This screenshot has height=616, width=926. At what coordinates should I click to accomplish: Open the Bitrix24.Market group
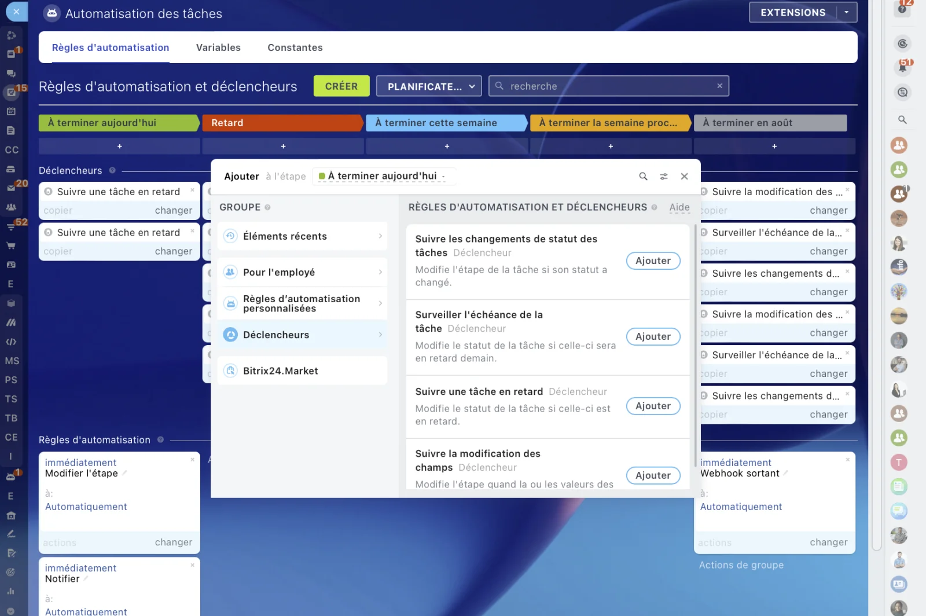tap(302, 371)
